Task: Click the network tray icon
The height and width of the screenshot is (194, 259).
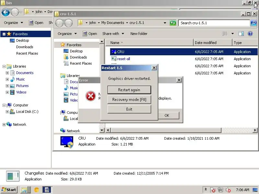Action: (x=220, y=190)
